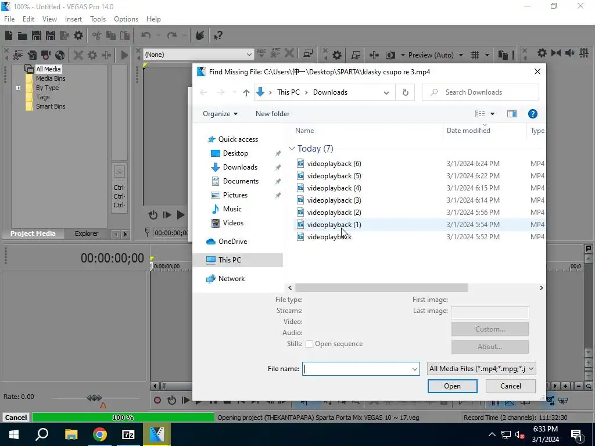Switch to the Project Media tab
Screen dimensions: 595x446
coord(33,233)
